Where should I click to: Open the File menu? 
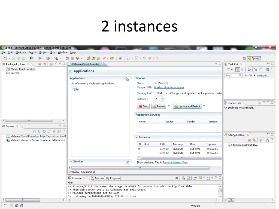3,53
